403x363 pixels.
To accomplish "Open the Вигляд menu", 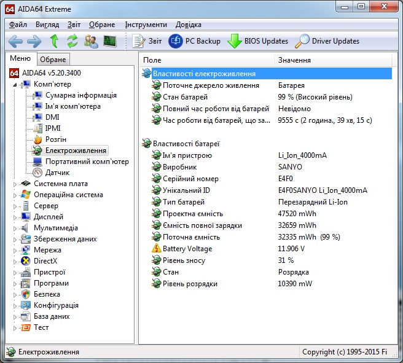I will [x=47, y=25].
